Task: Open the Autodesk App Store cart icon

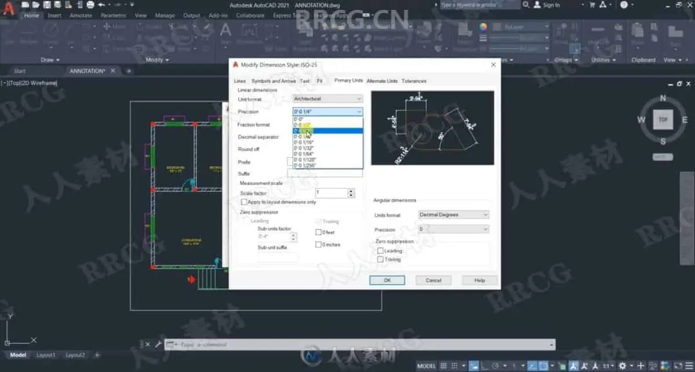Action: click(592, 5)
